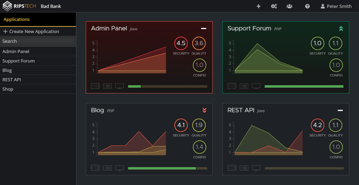Open Support Forum monitor icon
This screenshot has height=185, width=359.
(x=256, y=86)
